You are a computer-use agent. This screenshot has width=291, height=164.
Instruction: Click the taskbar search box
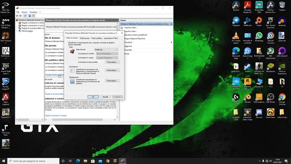pos(33,161)
